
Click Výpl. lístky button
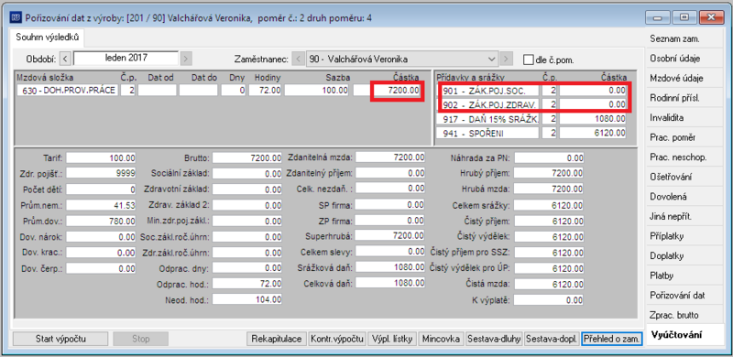tap(393, 339)
